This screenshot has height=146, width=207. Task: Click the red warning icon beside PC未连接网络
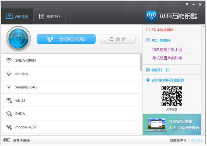click(148, 30)
